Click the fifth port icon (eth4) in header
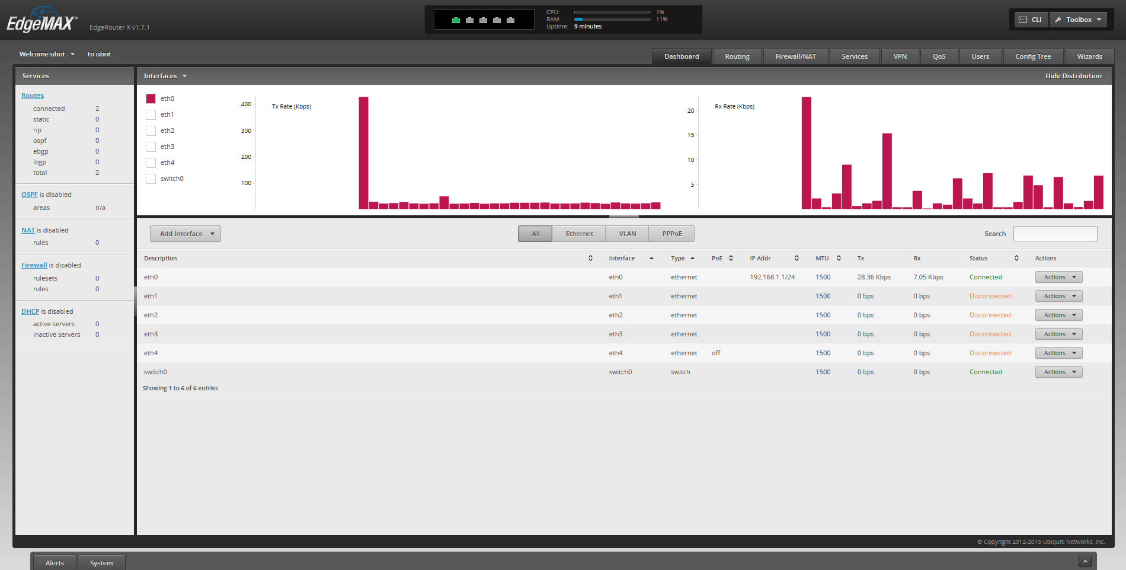The height and width of the screenshot is (570, 1126). coord(510,20)
